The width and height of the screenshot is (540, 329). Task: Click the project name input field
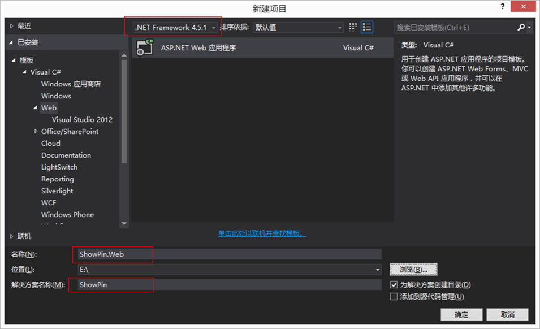(226, 254)
